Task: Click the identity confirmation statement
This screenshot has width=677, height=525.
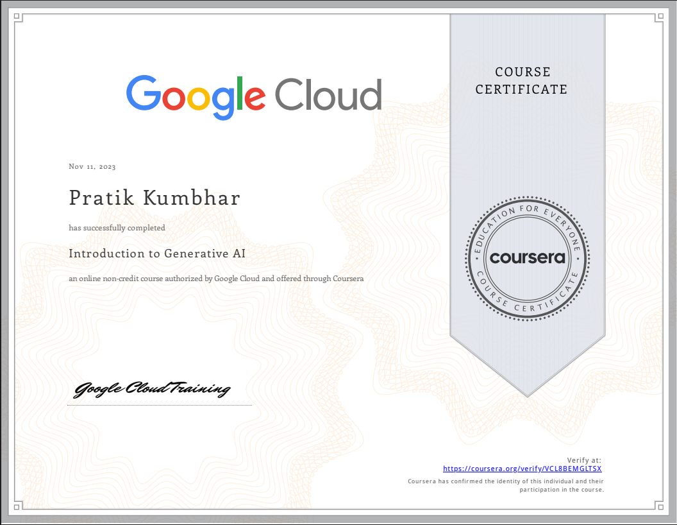Action: (x=506, y=484)
